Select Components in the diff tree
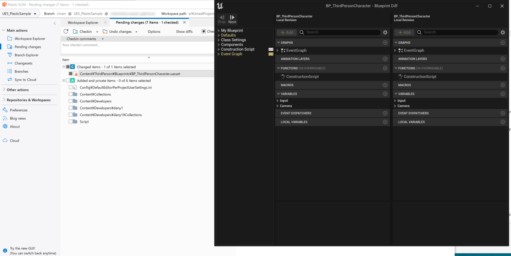 point(232,45)
